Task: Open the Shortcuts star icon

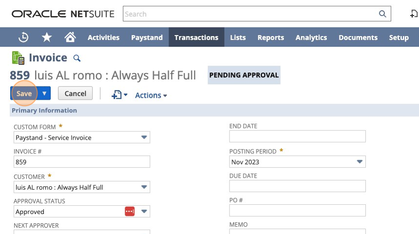Action: (x=47, y=37)
